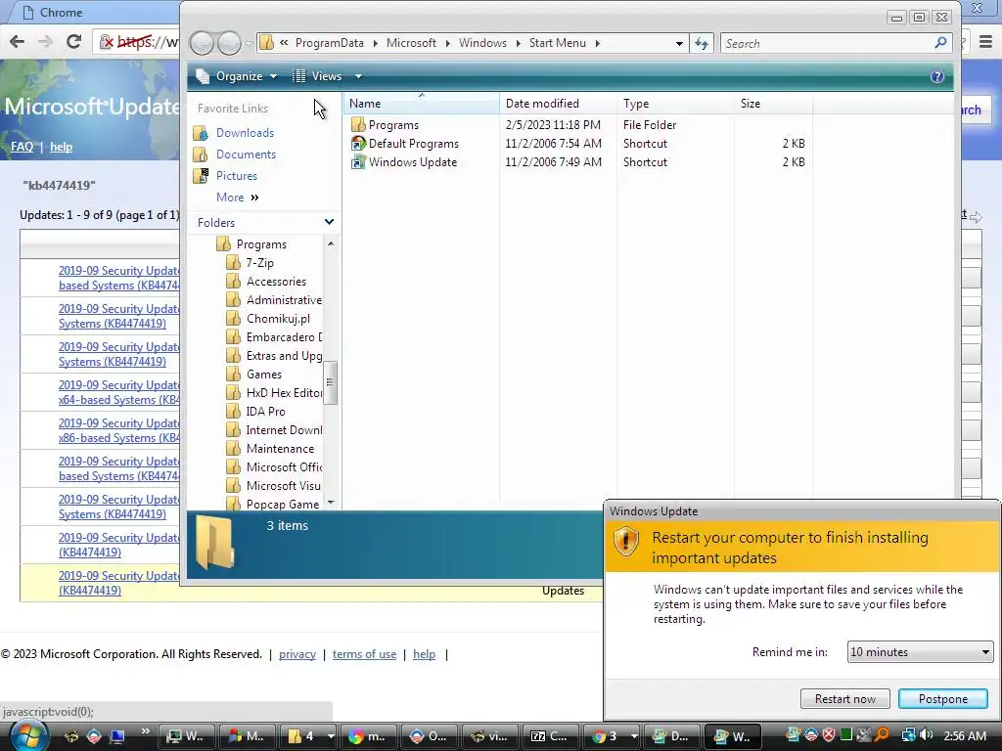
Task: Sort files by Name column header
Action: click(x=421, y=104)
